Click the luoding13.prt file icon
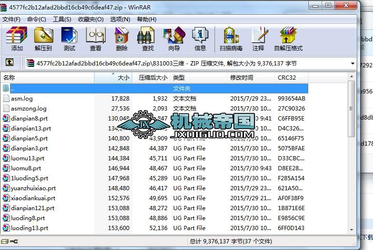 pyautogui.click(x=6, y=228)
